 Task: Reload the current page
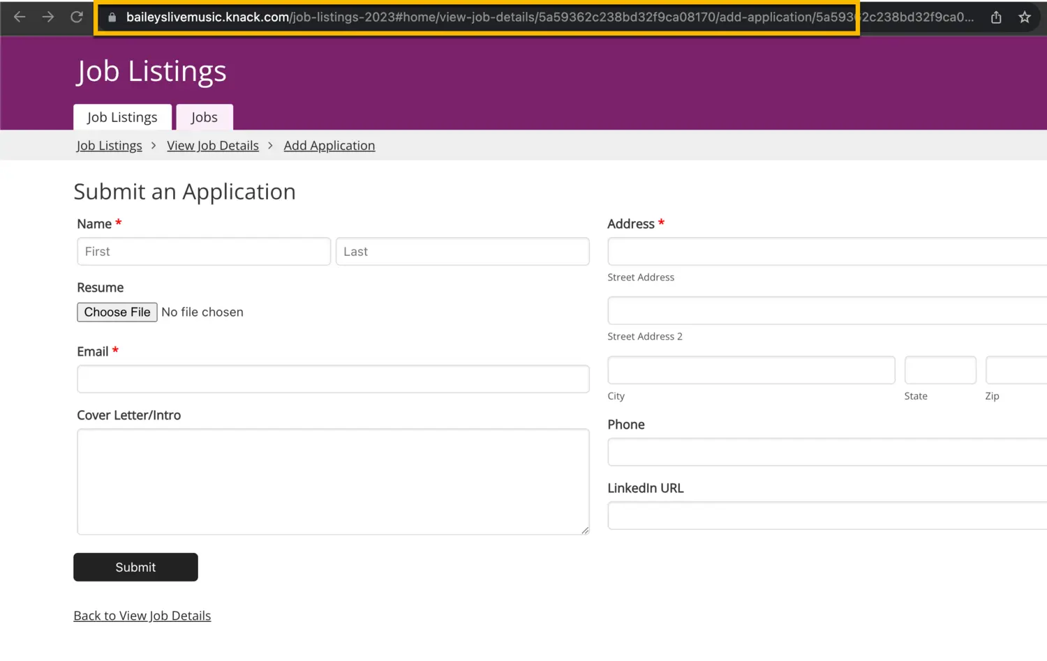point(77,17)
